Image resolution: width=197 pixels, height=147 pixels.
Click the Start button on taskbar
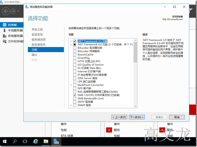pyautogui.click(x=5, y=141)
